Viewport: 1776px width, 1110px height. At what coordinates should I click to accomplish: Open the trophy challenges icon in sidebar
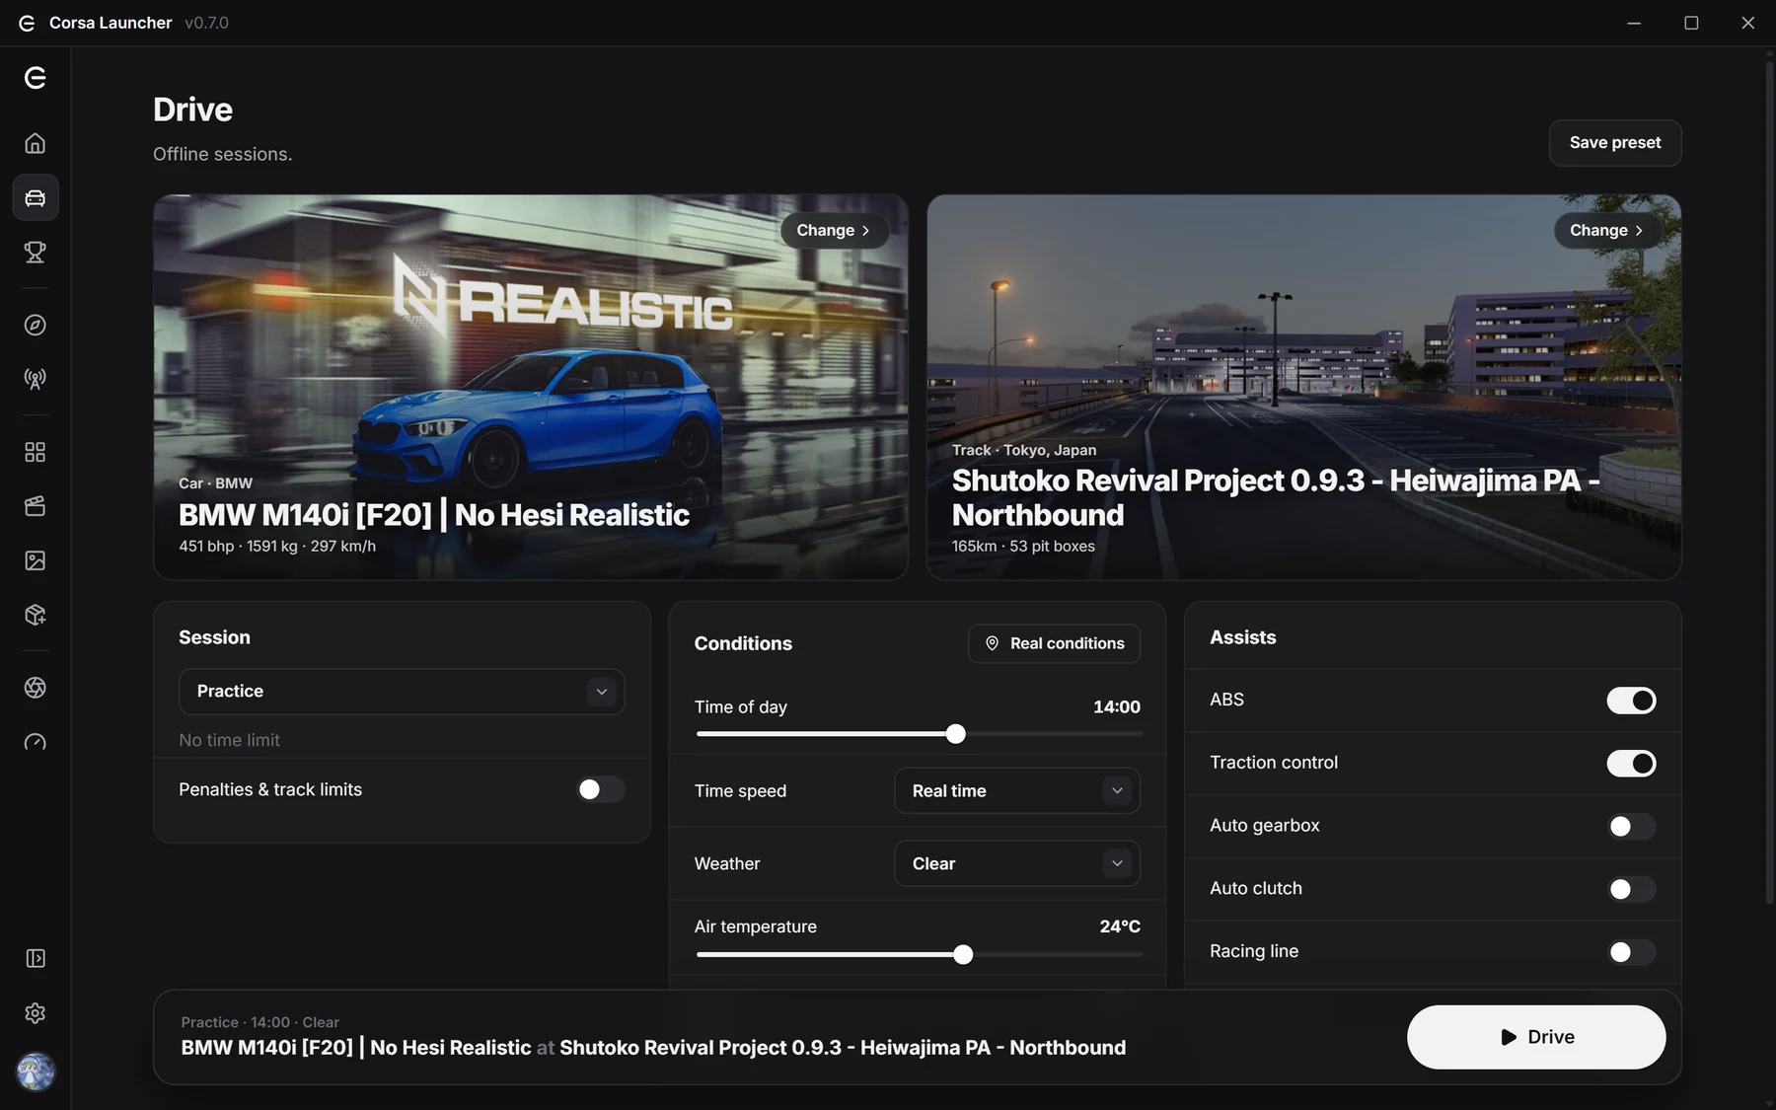(36, 253)
